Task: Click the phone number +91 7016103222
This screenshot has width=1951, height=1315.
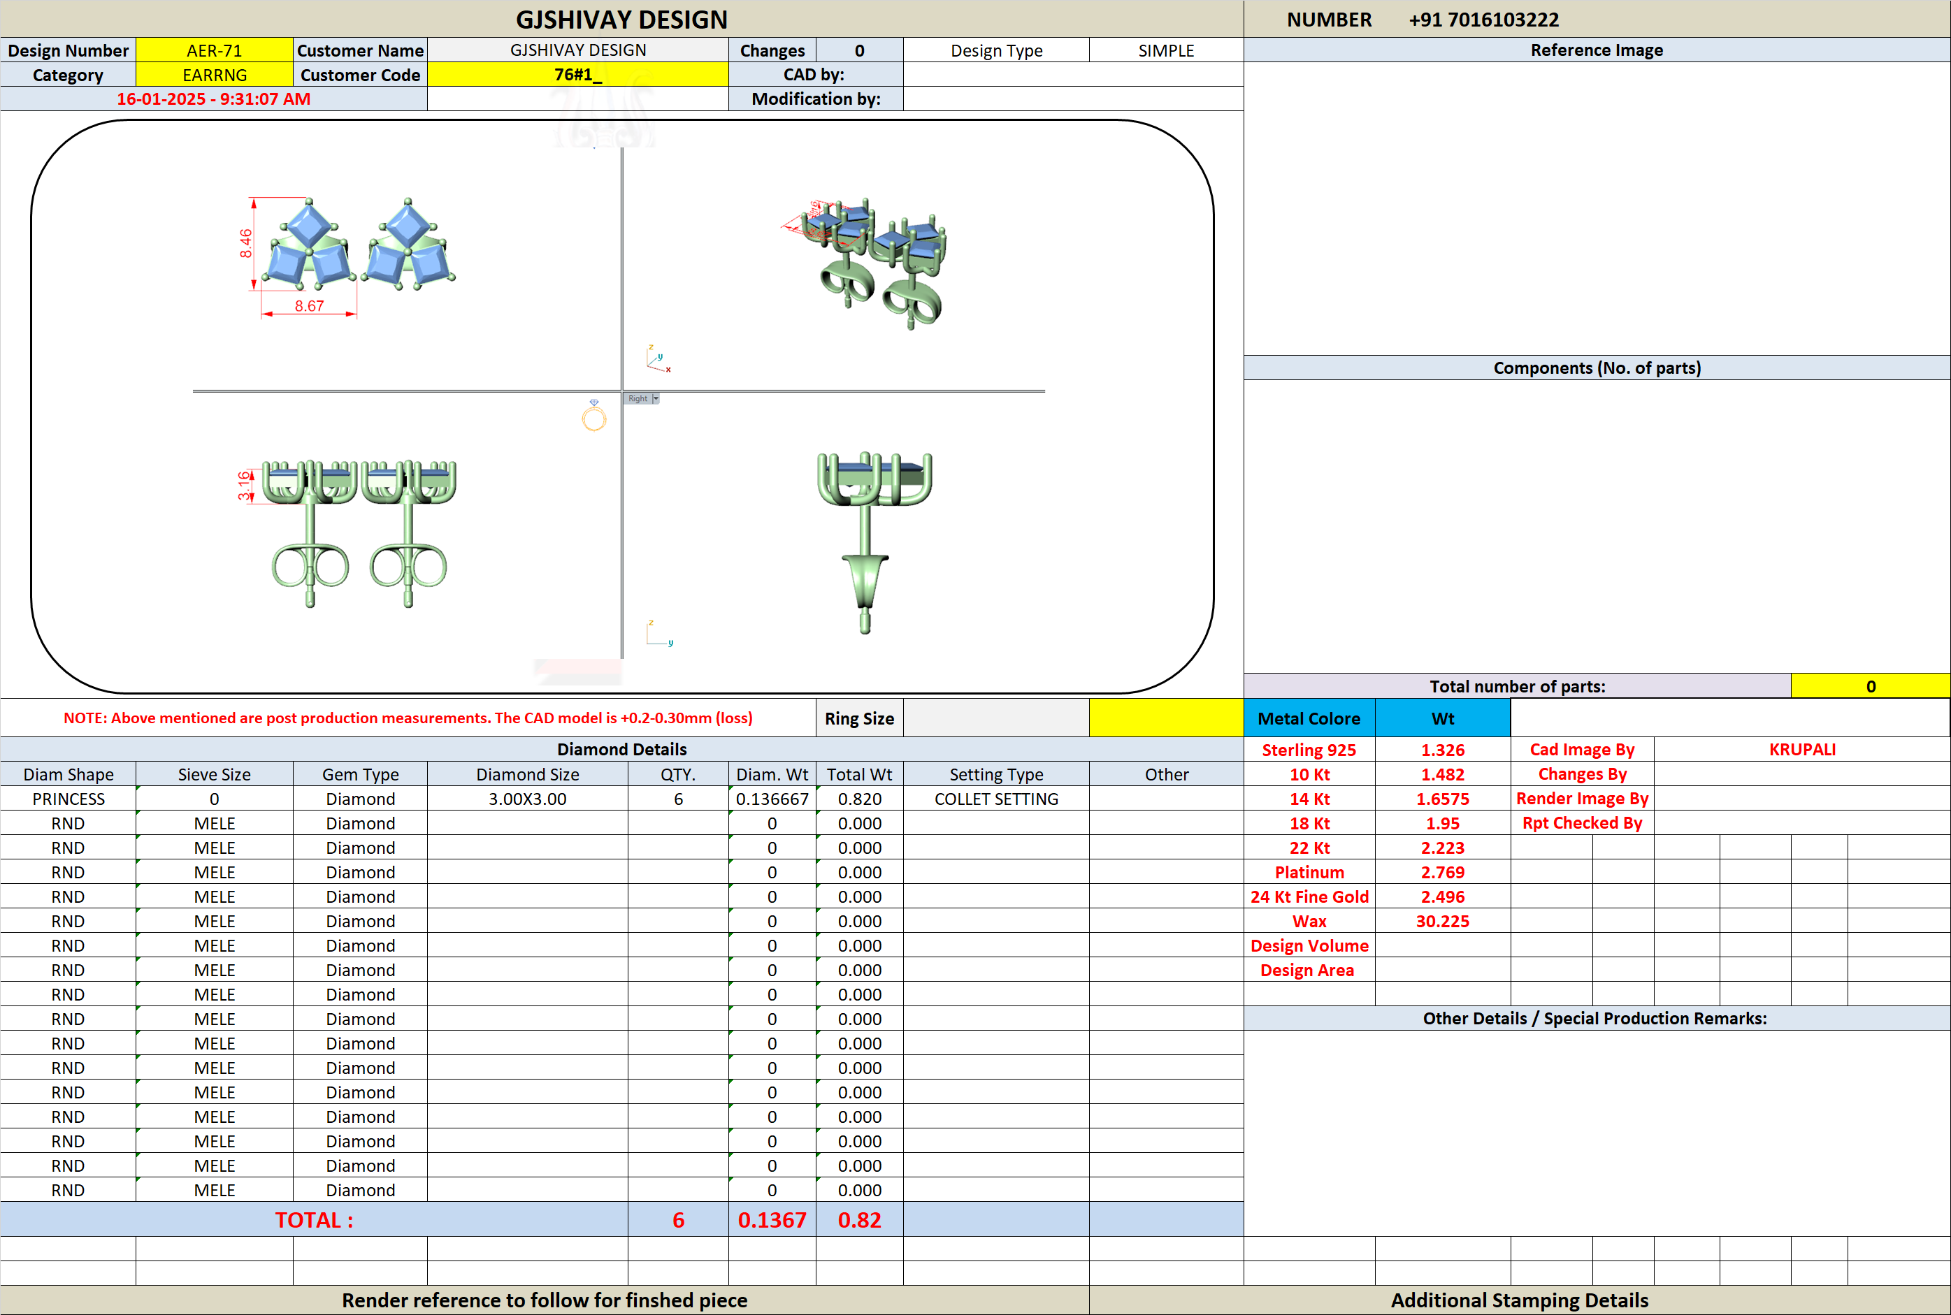Action: click(1484, 20)
